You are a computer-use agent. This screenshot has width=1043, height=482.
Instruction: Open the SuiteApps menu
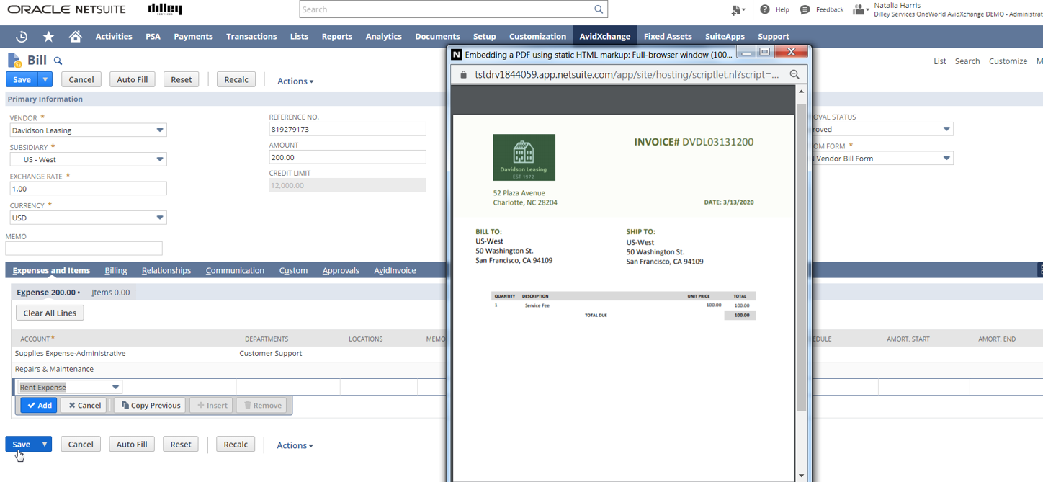tap(725, 36)
